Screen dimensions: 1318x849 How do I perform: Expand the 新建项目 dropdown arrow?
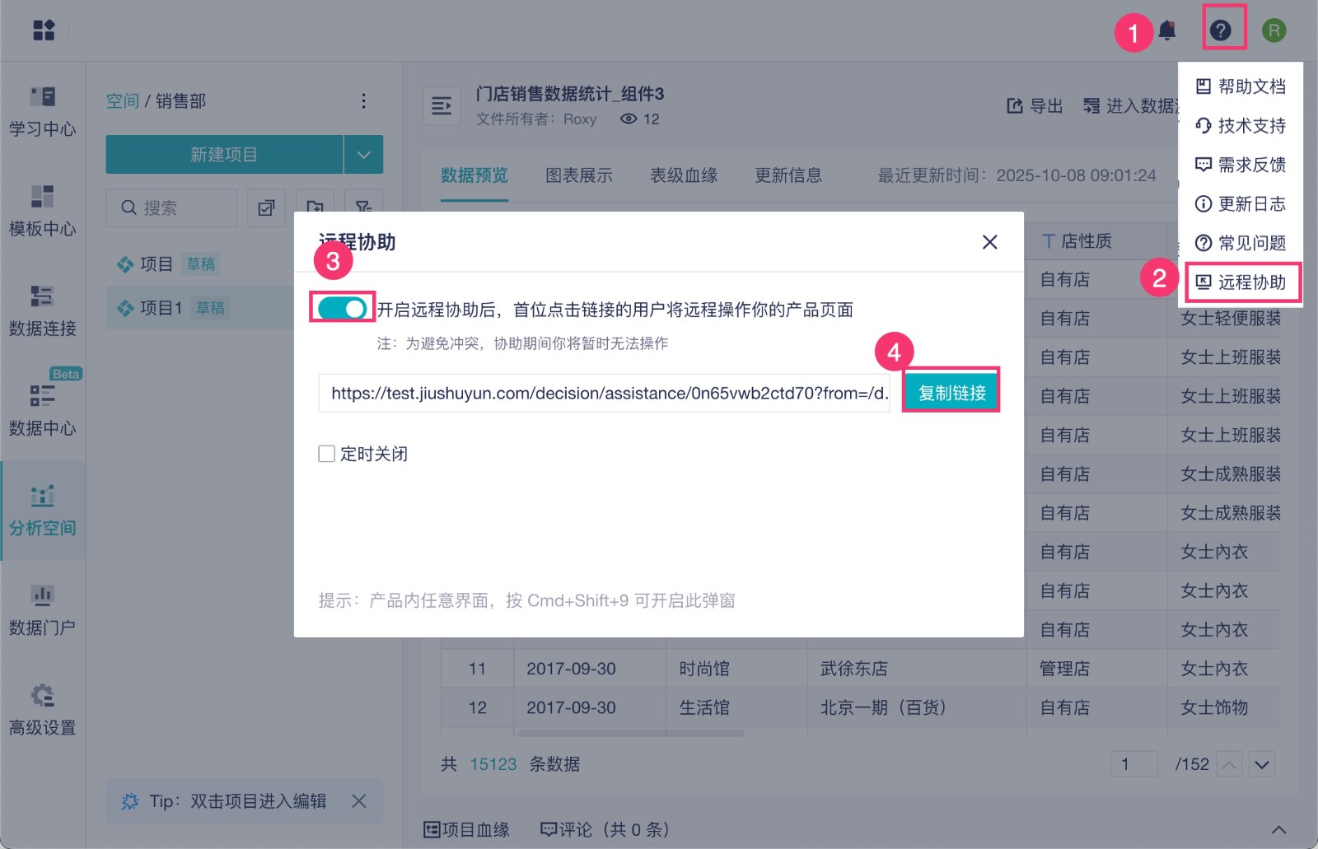click(363, 155)
